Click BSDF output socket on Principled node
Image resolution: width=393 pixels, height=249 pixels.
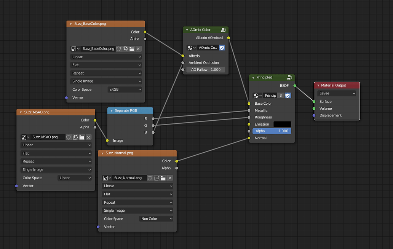click(x=295, y=86)
